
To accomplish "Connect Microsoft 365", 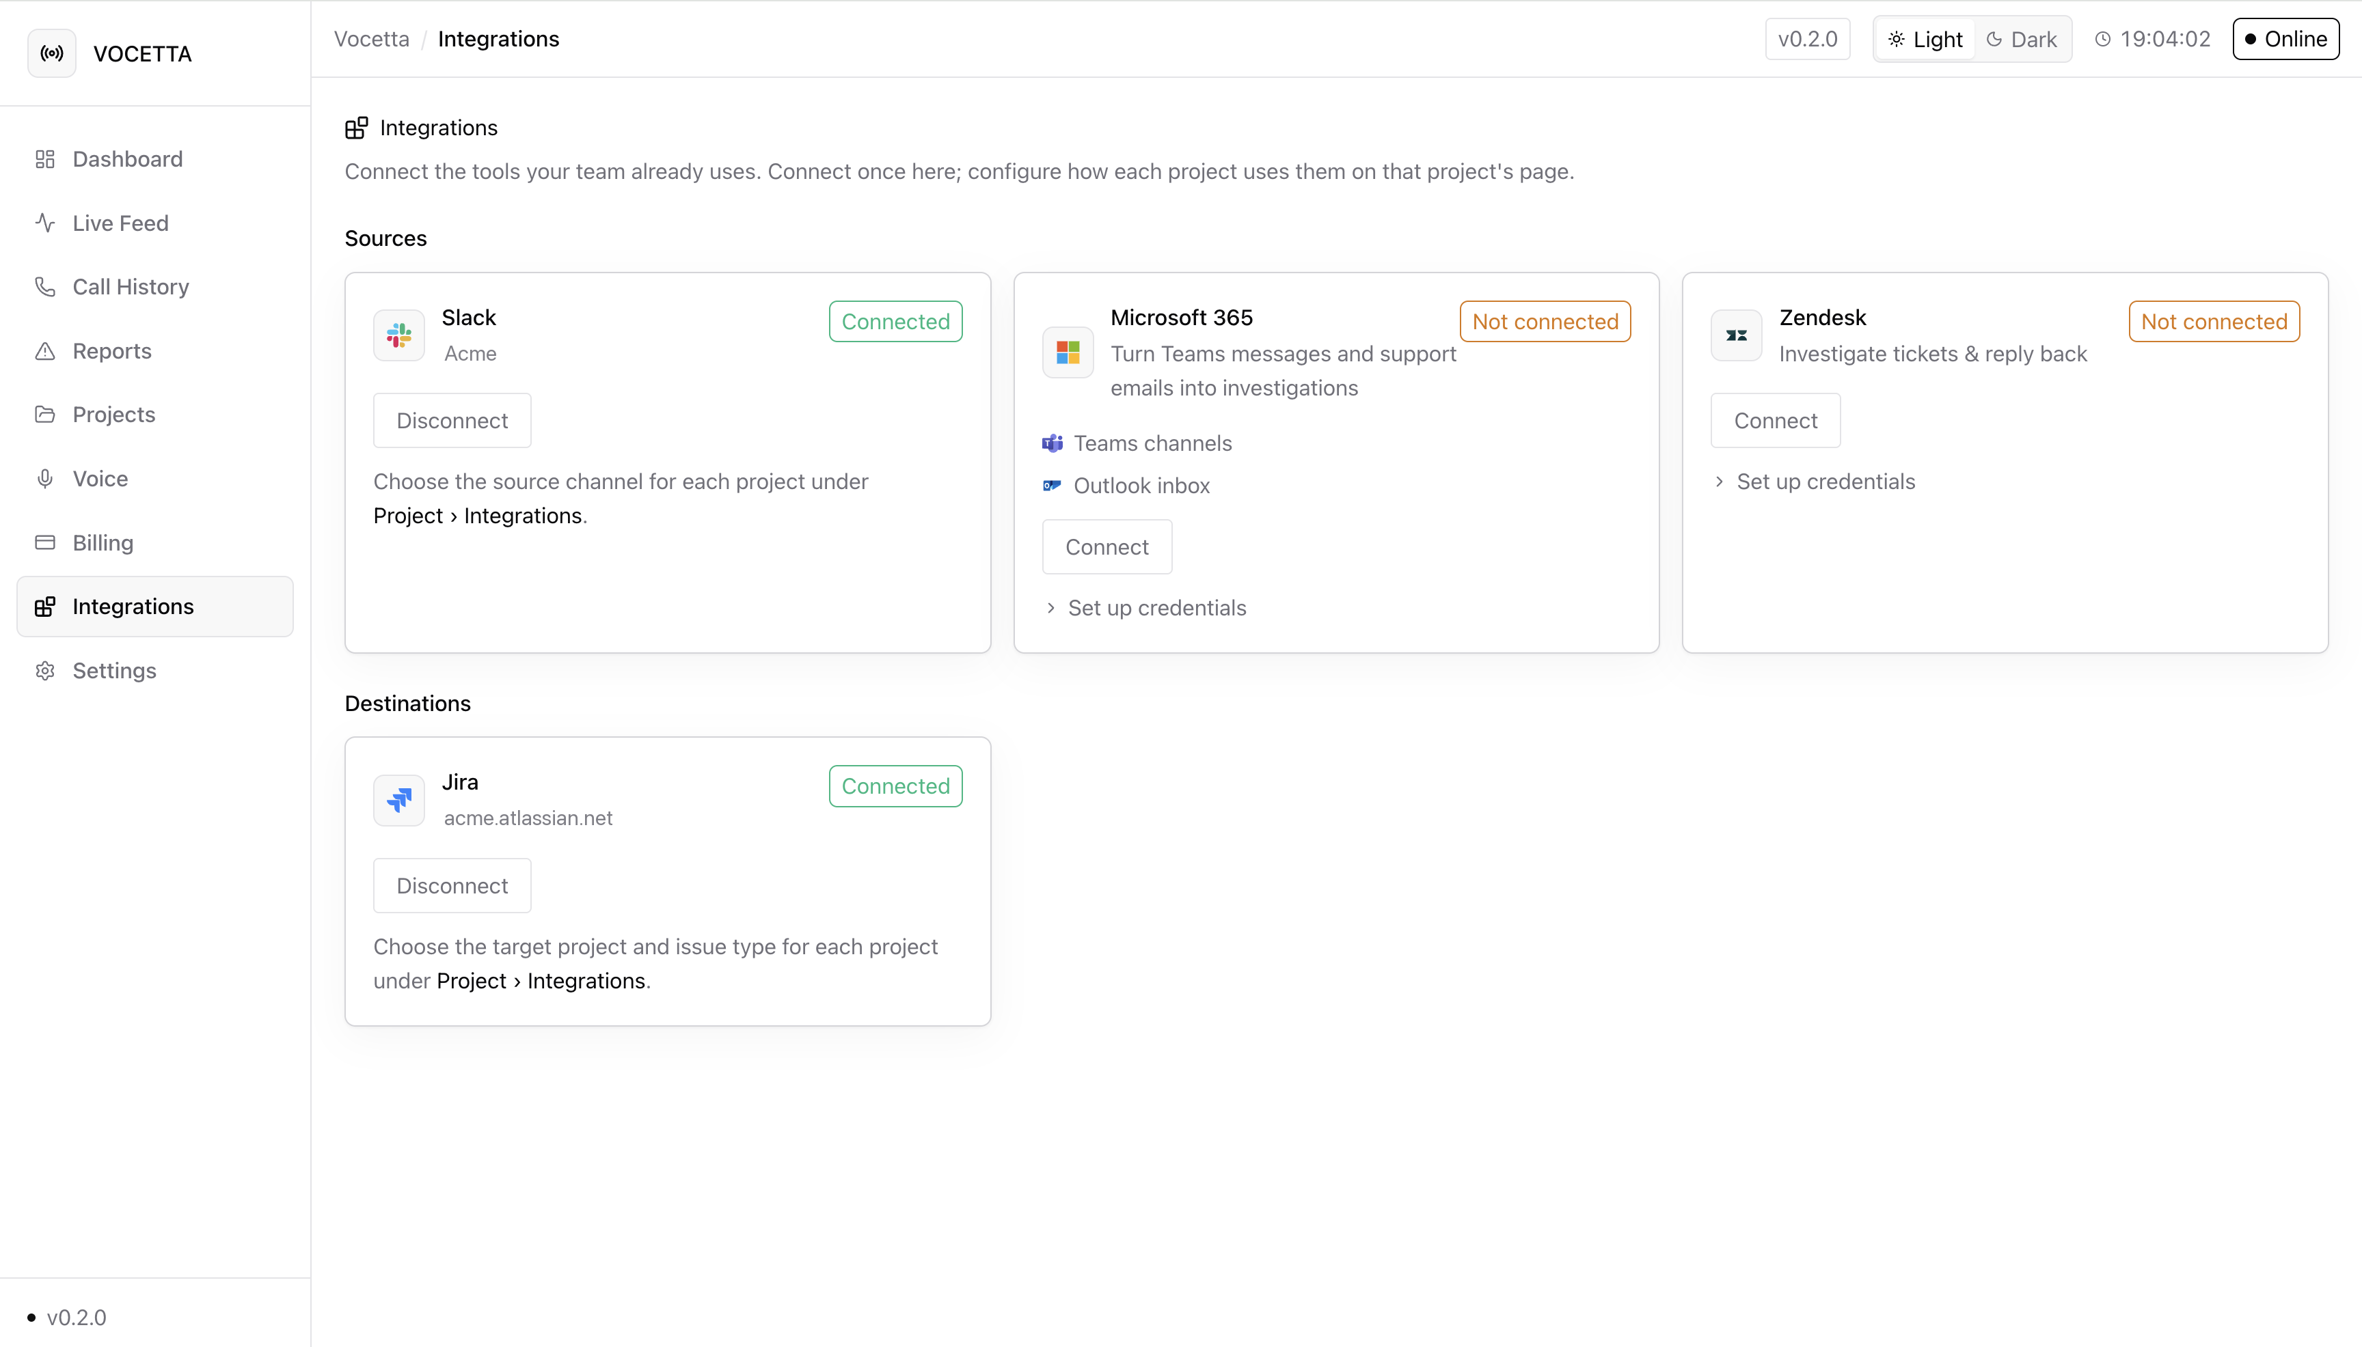I will [1107, 546].
